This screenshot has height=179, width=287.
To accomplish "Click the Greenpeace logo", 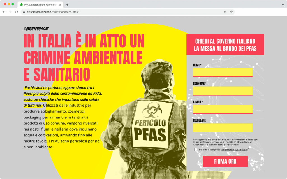I will point(36,29).
